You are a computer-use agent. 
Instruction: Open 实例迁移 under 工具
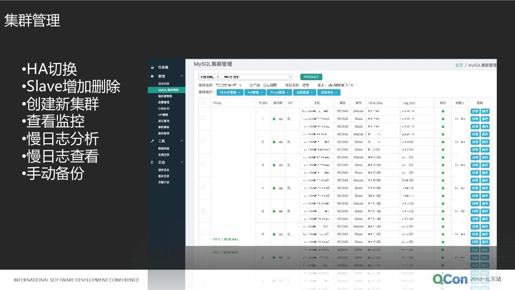pos(164,155)
